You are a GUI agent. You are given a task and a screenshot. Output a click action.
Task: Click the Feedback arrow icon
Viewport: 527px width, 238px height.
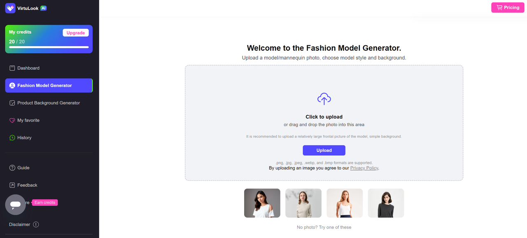click(12, 185)
